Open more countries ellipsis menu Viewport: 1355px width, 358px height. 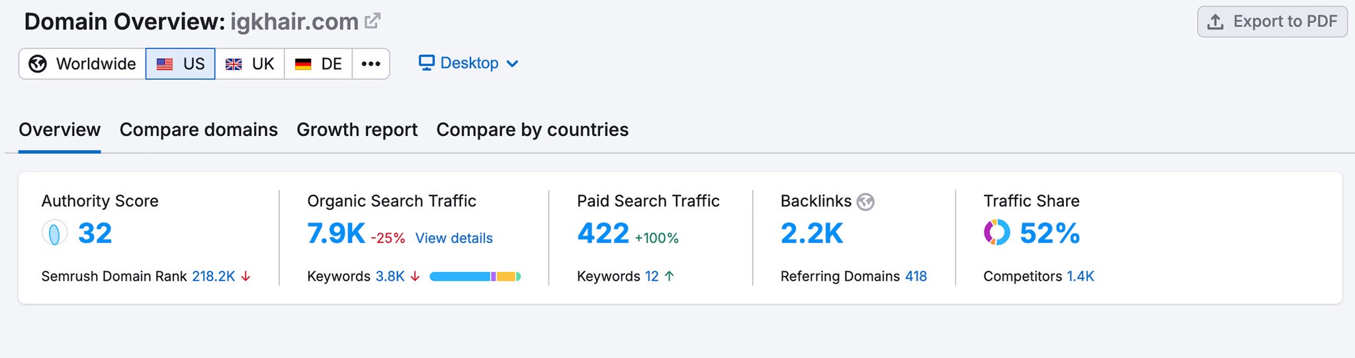[371, 63]
